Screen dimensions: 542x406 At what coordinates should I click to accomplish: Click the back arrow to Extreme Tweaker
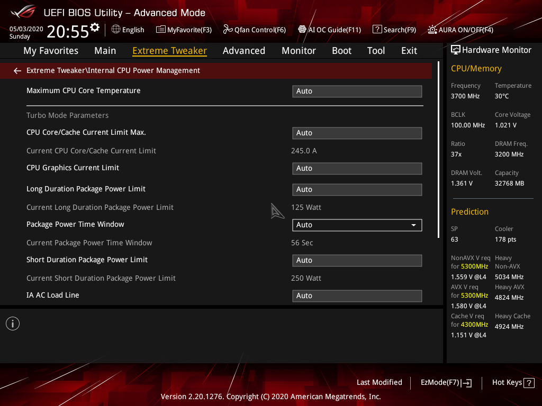tap(17, 71)
